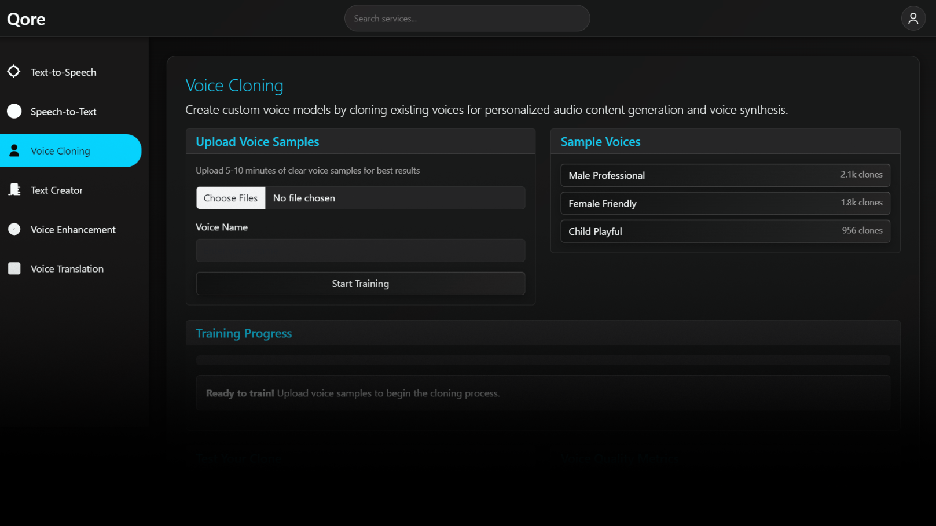Click the Training Progress bar
The width and height of the screenshot is (936, 526).
(542, 360)
